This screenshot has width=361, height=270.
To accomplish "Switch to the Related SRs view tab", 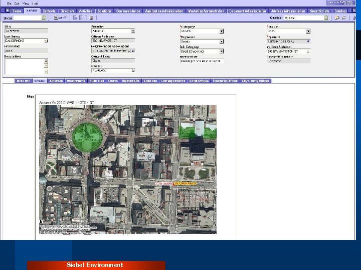I will click(x=130, y=81).
